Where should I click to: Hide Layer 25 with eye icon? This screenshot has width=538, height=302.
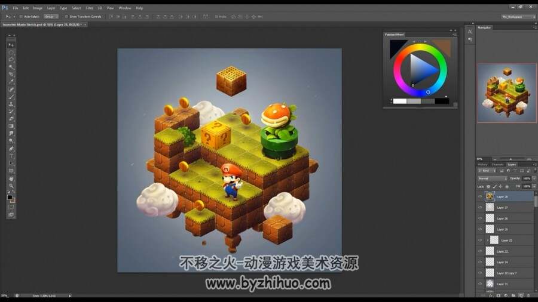[x=480, y=229]
